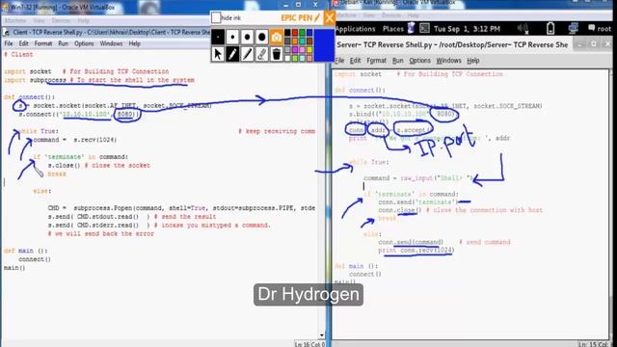Click the line 'command = s.recv(1024)' in Client
617x347 pixels.
pyautogui.click(x=75, y=140)
